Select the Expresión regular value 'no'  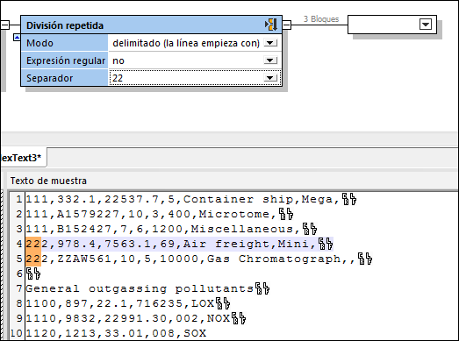click(x=118, y=60)
